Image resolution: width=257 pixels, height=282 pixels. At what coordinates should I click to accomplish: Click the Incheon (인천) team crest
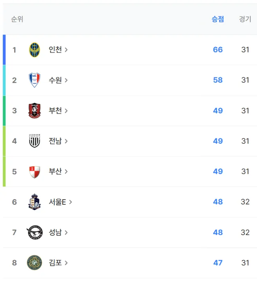coord(34,50)
